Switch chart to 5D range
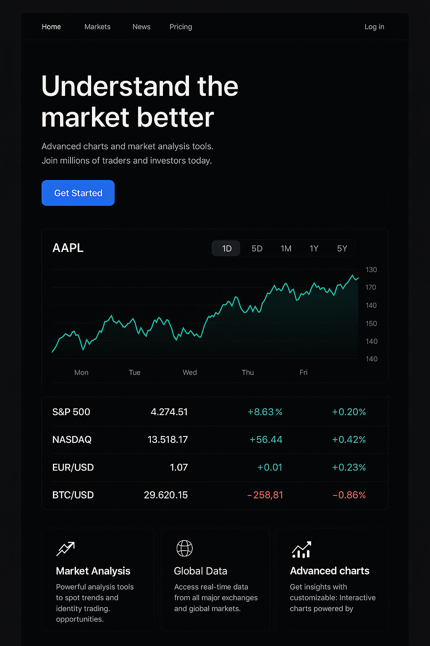Screen dimensions: 430x646 257,249
